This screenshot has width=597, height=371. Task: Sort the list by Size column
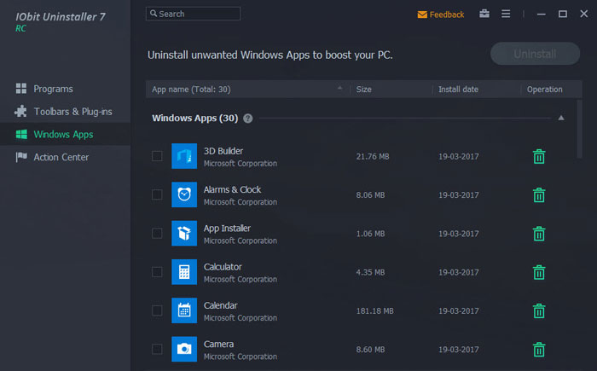point(391,90)
